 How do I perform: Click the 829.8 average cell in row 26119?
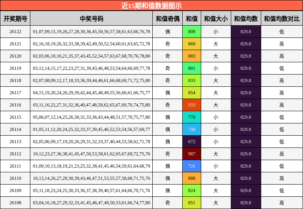(246, 68)
